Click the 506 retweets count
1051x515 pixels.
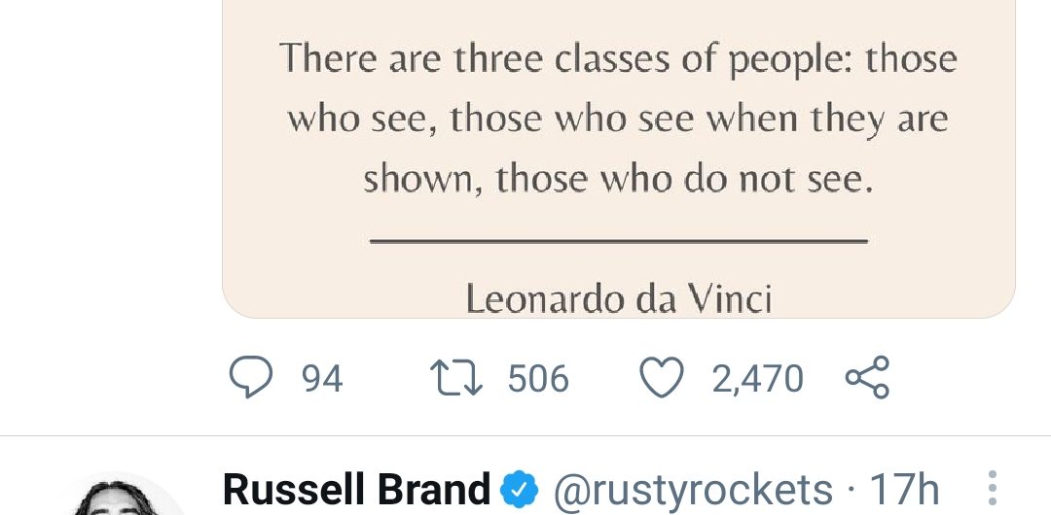tap(538, 379)
